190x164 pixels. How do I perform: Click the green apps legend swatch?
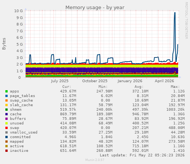pyautogui.click(x=6, y=91)
